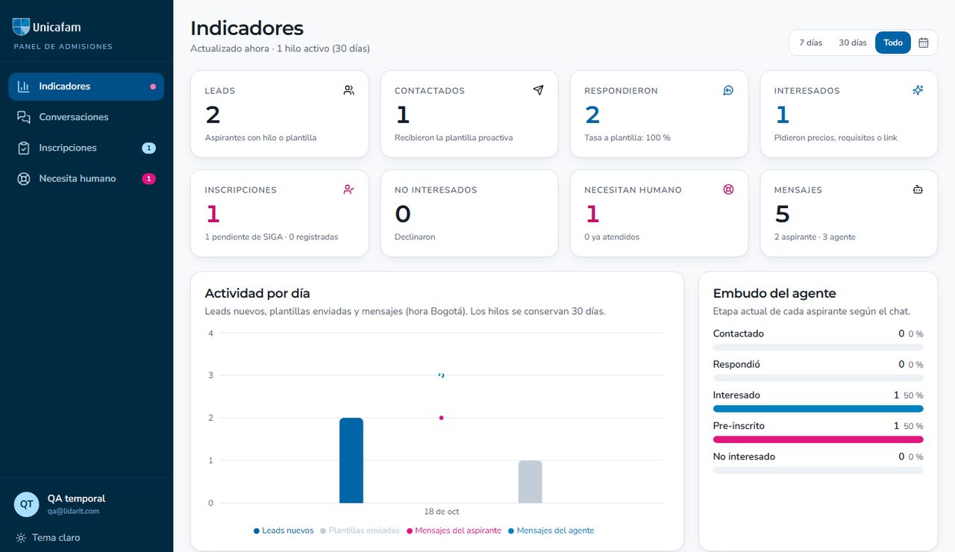Click the sun icon for Tema claro
The height and width of the screenshot is (552, 955).
click(21, 538)
